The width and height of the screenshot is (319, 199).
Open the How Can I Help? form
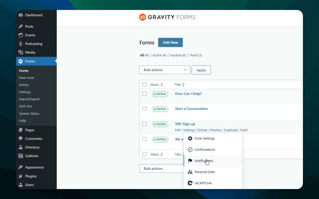pyautogui.click(x=188, y=94)
